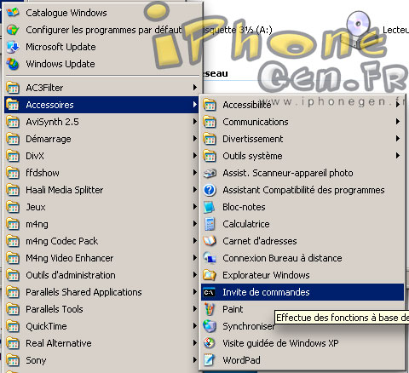
Task: Click the Carnet d'adresses book icon
Action: pyautogui.click(x=210, y=241)
